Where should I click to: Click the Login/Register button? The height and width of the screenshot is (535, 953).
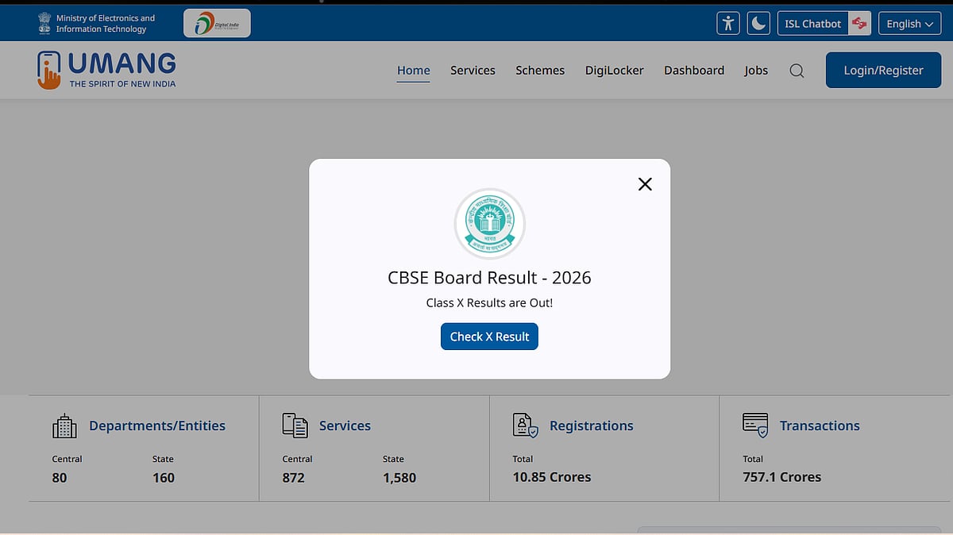tap(883, 70)
